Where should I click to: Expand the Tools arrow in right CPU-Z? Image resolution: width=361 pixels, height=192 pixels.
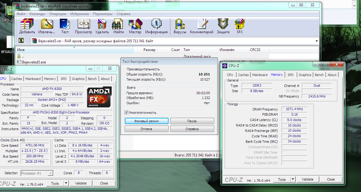(293, 179)
